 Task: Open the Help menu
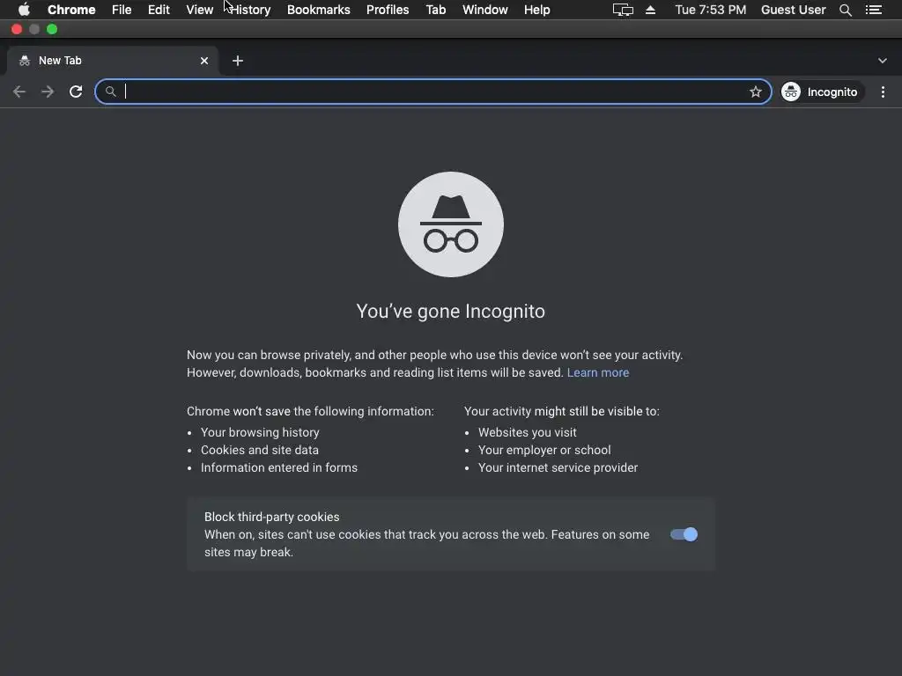coord(536,10)
